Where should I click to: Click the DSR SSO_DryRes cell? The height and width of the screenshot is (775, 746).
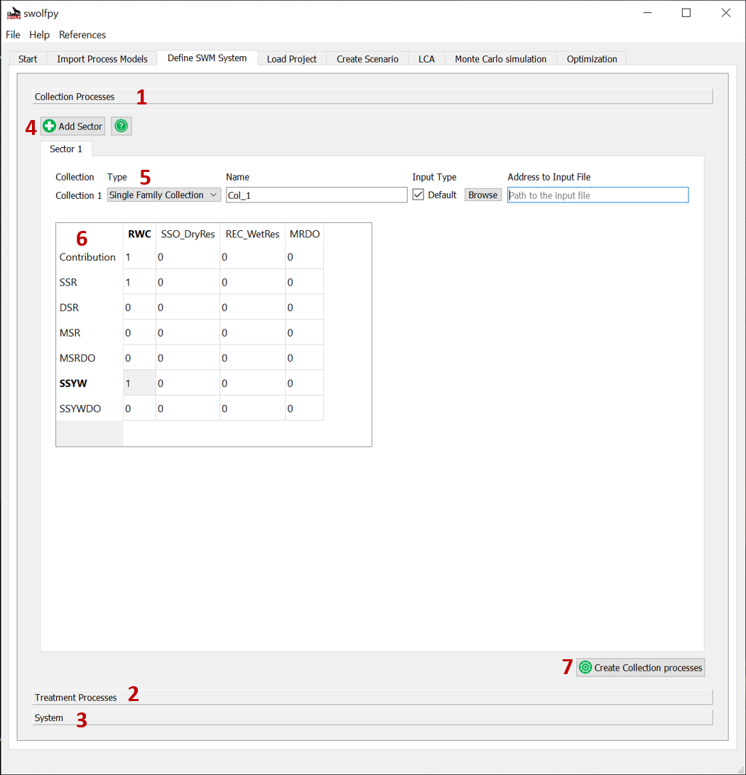[x=188, y=308]
